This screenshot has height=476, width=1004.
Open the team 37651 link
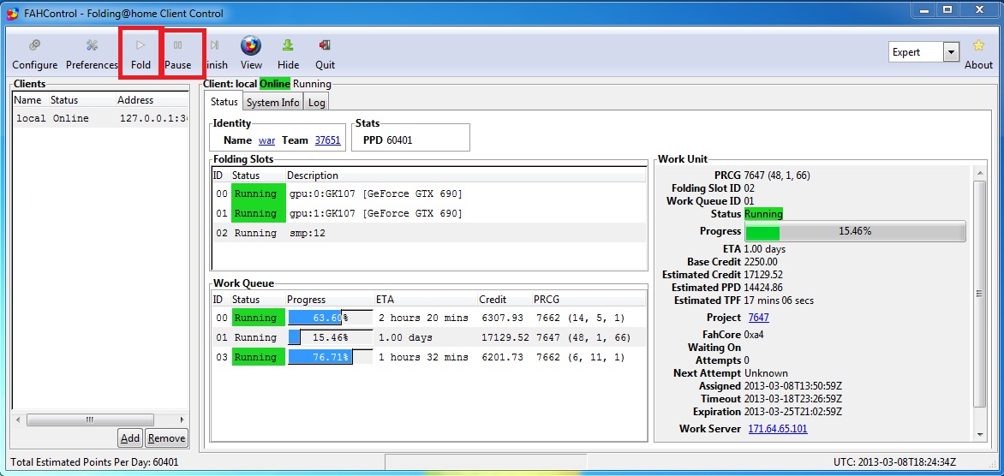(328, 140)
